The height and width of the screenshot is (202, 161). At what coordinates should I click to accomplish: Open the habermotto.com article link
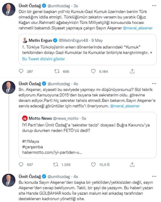point(45,151)
